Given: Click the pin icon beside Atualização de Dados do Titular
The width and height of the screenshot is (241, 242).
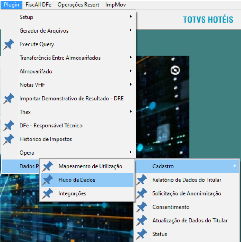Looking at the screenshot, I should 142,221.
